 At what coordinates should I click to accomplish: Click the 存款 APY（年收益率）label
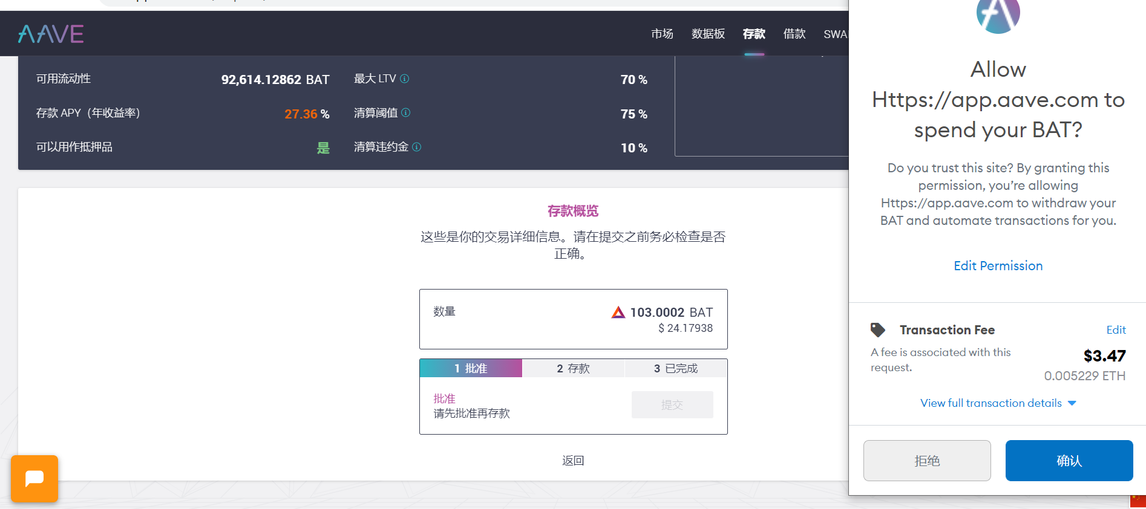88,113
